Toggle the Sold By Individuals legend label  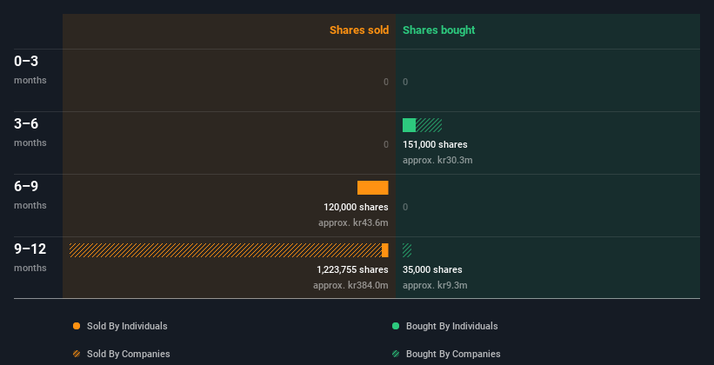point(126,326)
